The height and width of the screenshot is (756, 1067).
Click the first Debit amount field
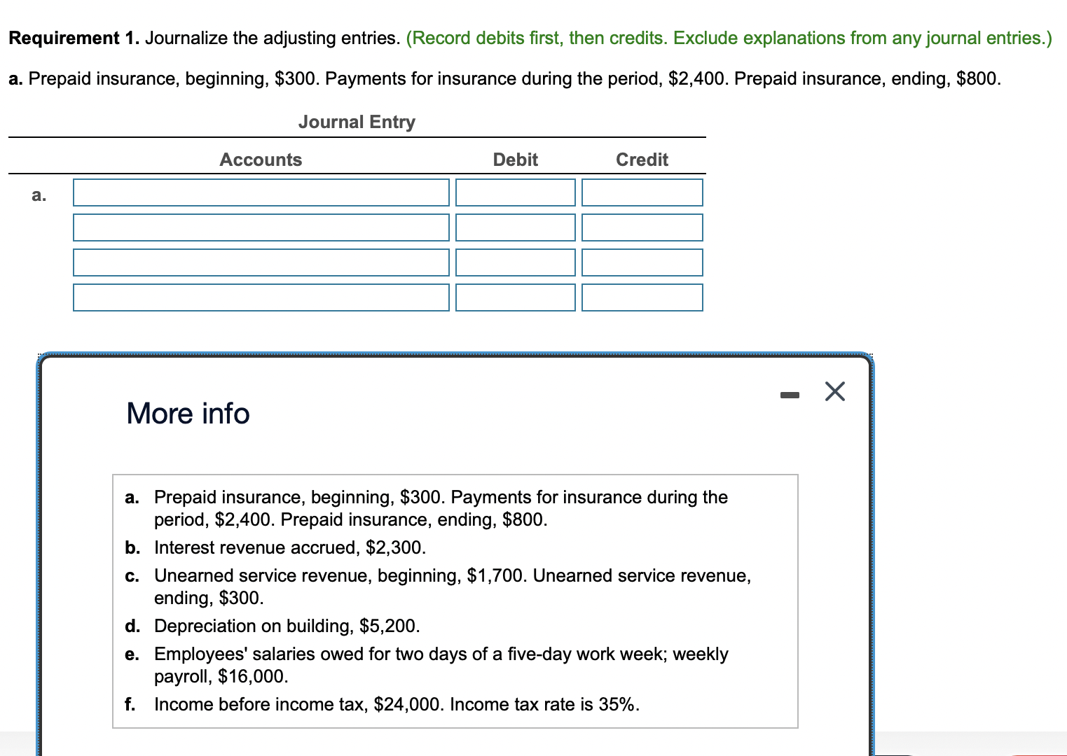pos(515,192)
